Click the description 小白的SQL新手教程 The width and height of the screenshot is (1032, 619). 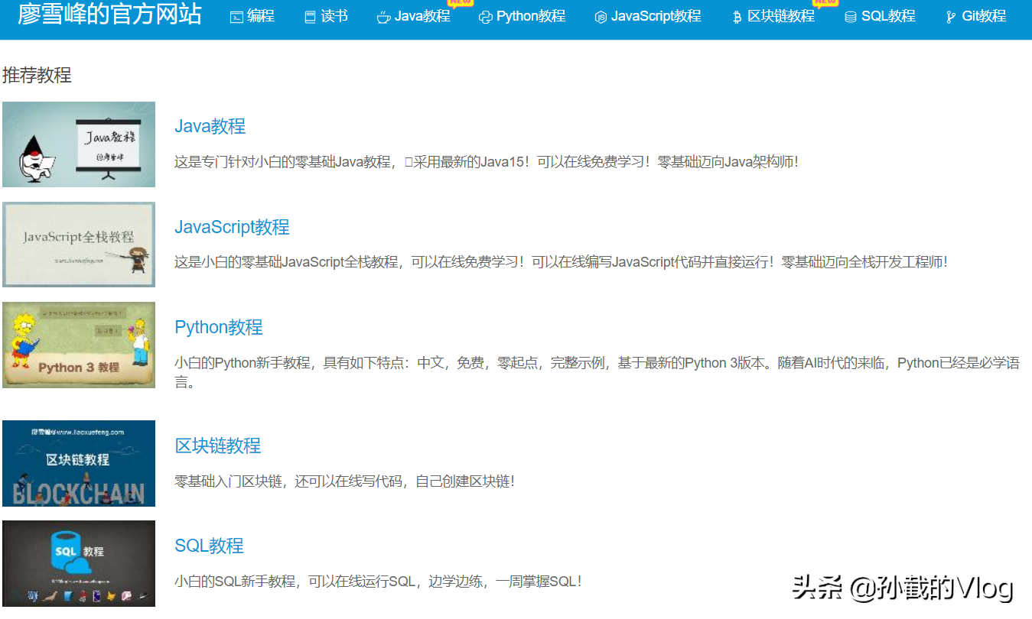point(378,581)
